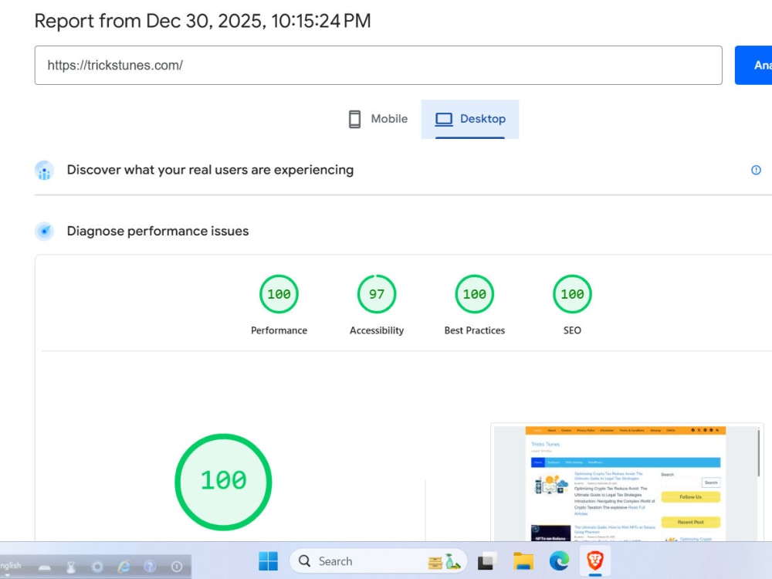Click the 'SEO' label text

(x=572, y=330)
